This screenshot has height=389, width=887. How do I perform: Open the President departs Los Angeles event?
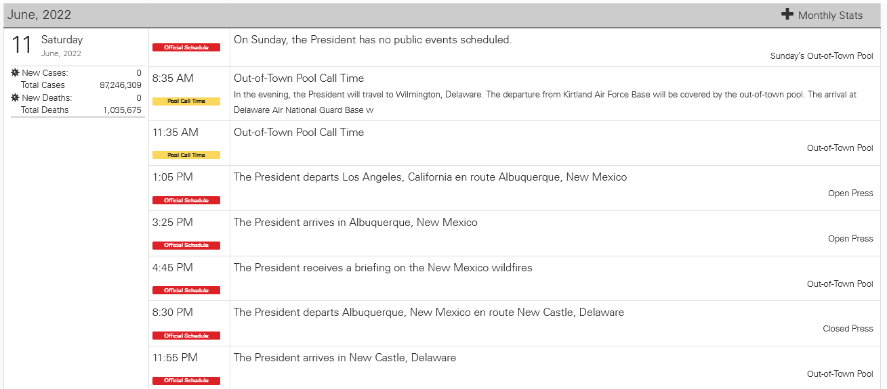[430, 177]
